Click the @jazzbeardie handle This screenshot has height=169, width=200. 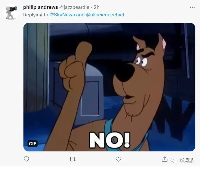(x=74, y=7)
